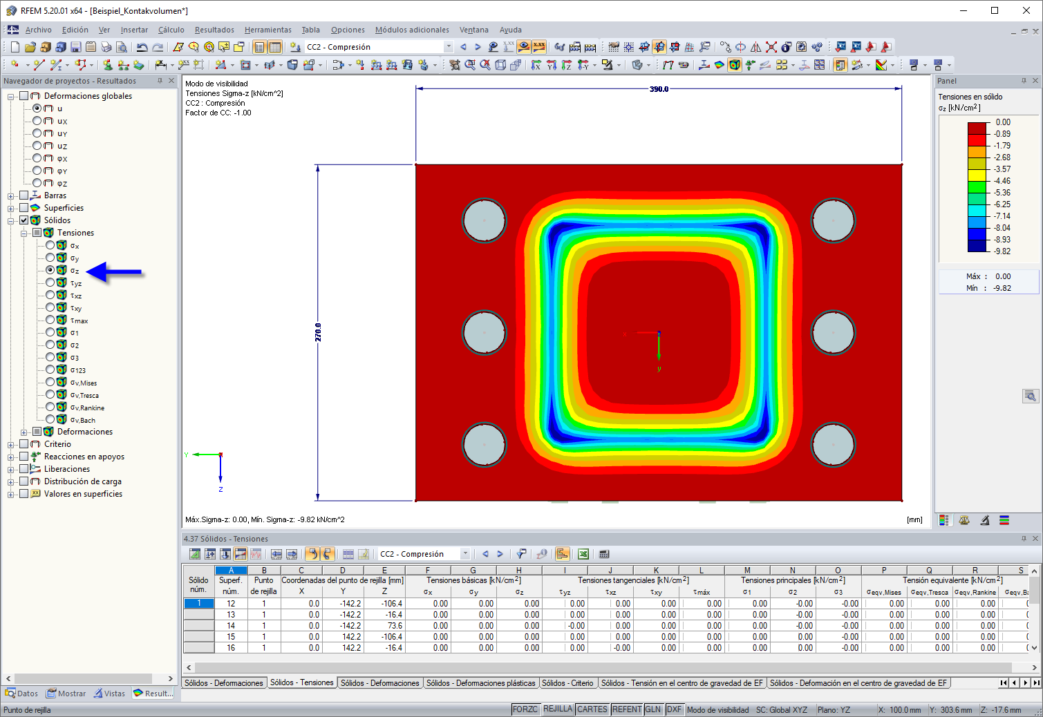The image size is (1043, 717).
Task: Collapse the Sólidos tree node
Action: click(11, 221)
